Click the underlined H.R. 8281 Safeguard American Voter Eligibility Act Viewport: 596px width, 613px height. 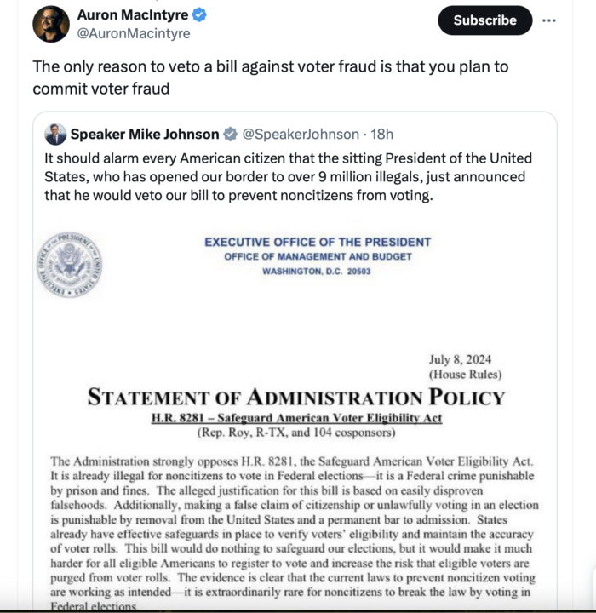296,418
